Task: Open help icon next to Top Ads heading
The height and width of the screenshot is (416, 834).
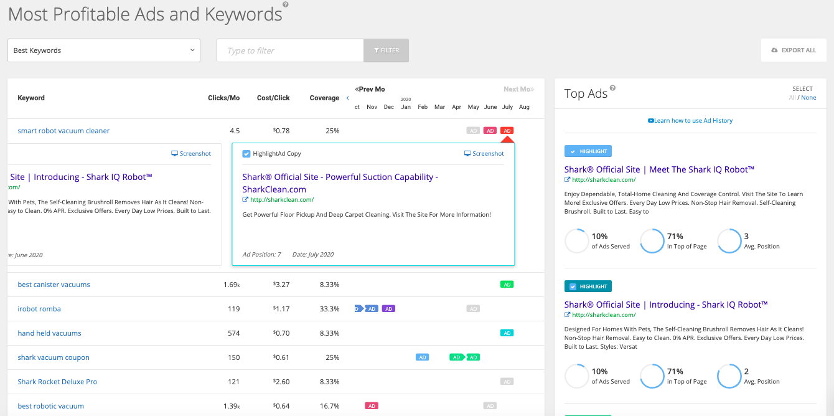Action: click(x=612, y=88)
